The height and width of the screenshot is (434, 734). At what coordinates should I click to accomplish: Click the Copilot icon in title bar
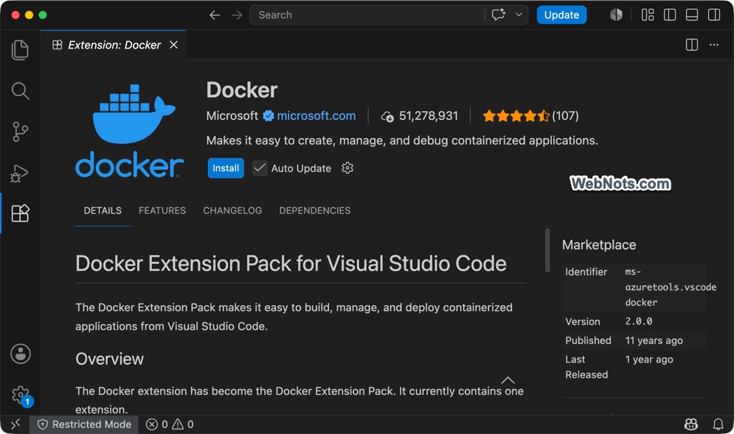[x=616, y=15]
